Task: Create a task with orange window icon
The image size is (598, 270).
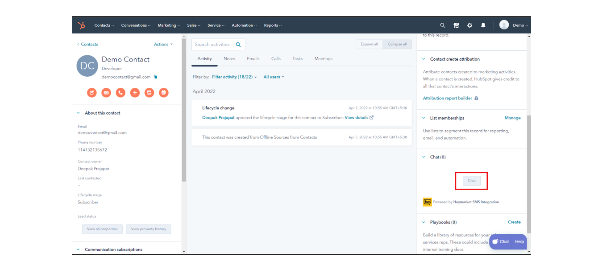Action: (149, 93)
